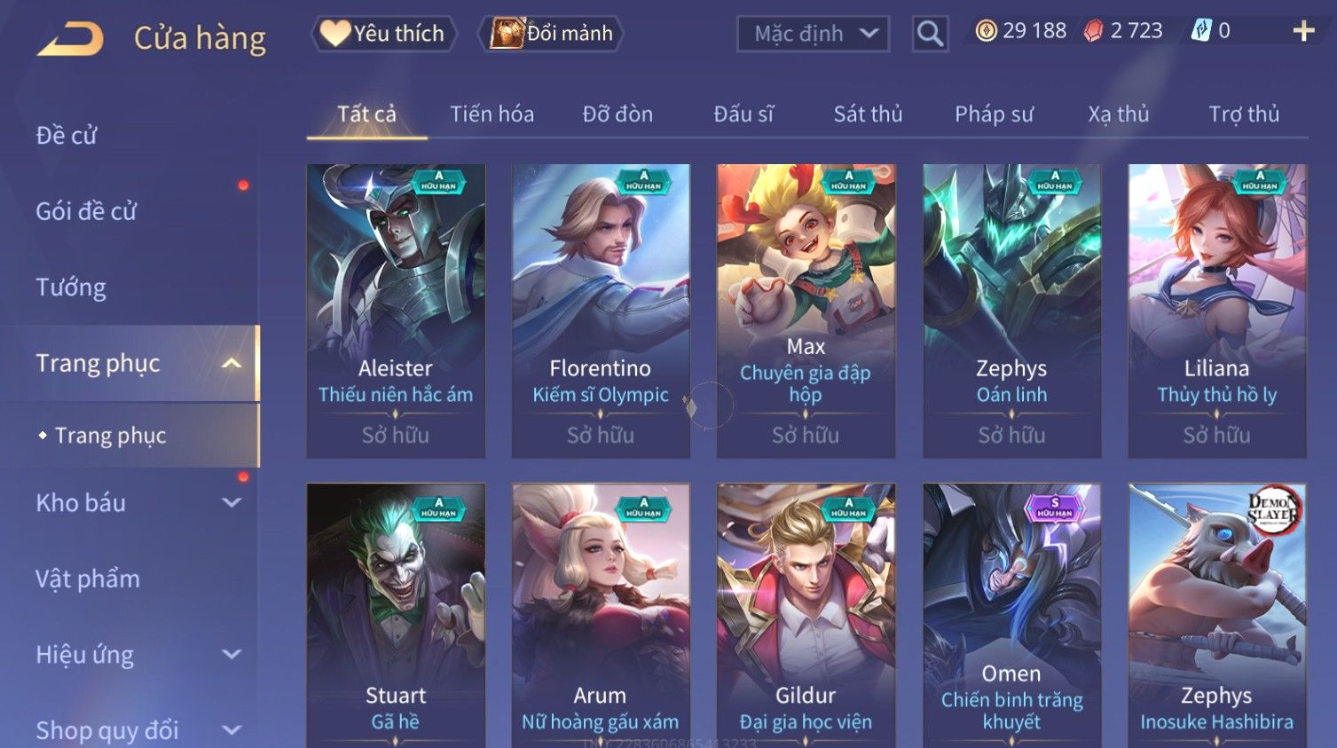Click the red ruby currency icon
The height and width of the screenshot is (748, 1337).
point(1094,31)
